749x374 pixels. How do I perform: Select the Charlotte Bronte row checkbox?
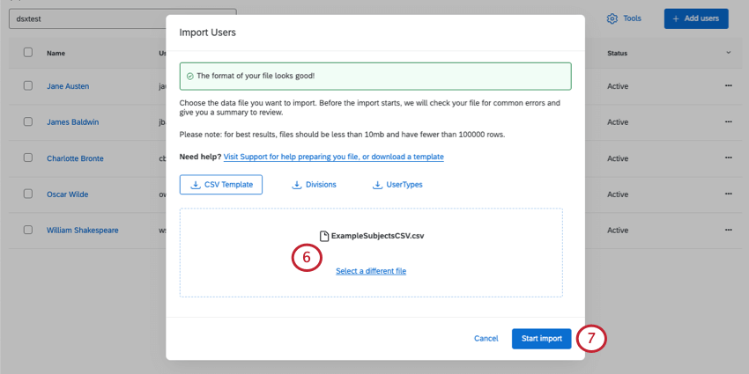coord(28,158)
